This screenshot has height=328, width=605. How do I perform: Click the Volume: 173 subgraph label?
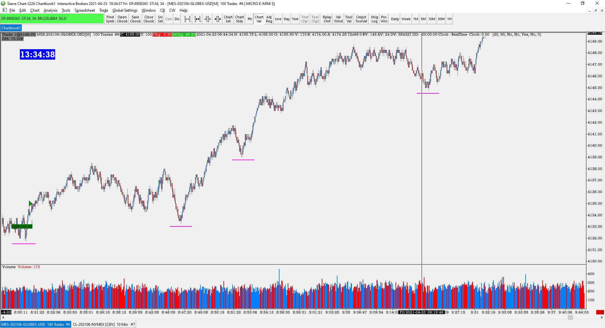pyautogui.click(x=29, y=267)
